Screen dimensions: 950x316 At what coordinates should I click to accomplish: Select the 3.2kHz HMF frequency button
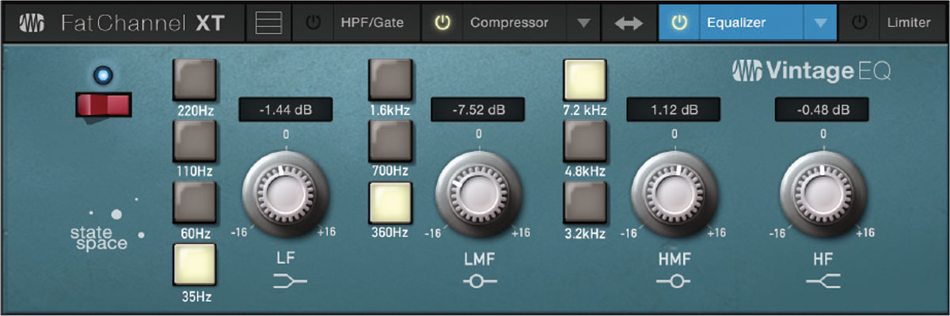point(585,203)
